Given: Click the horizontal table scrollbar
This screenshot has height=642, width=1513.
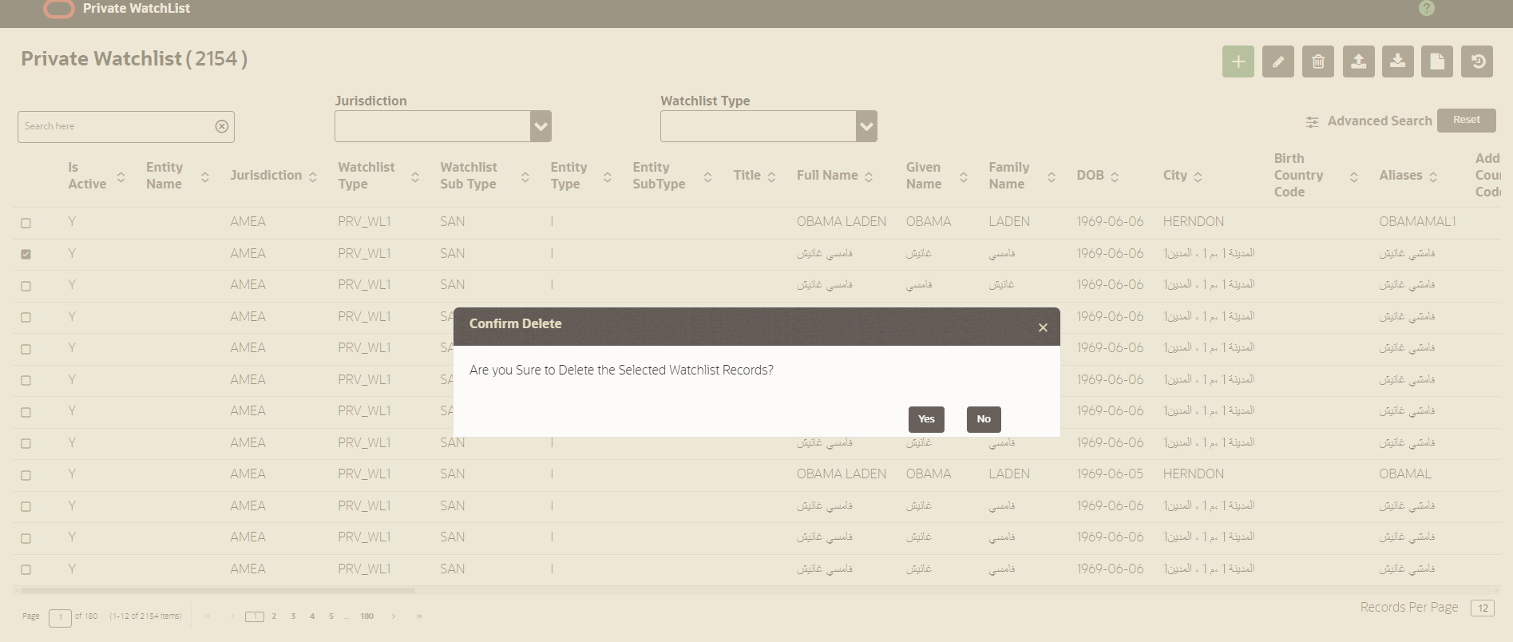Looking at the screenshot, I should point(218,591).
